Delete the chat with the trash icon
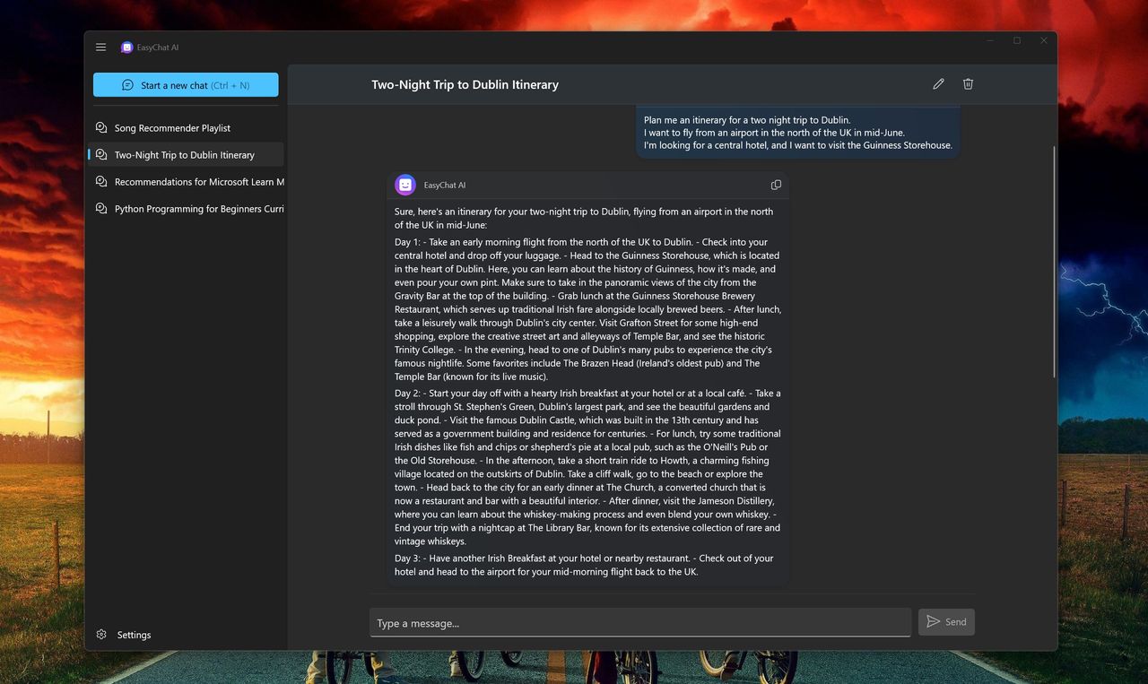Viewport: 1148px width, 684px height. pyautogui.click(x=968, y=84)
